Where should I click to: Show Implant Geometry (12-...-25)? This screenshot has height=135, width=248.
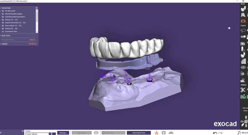tap(3, 23)
